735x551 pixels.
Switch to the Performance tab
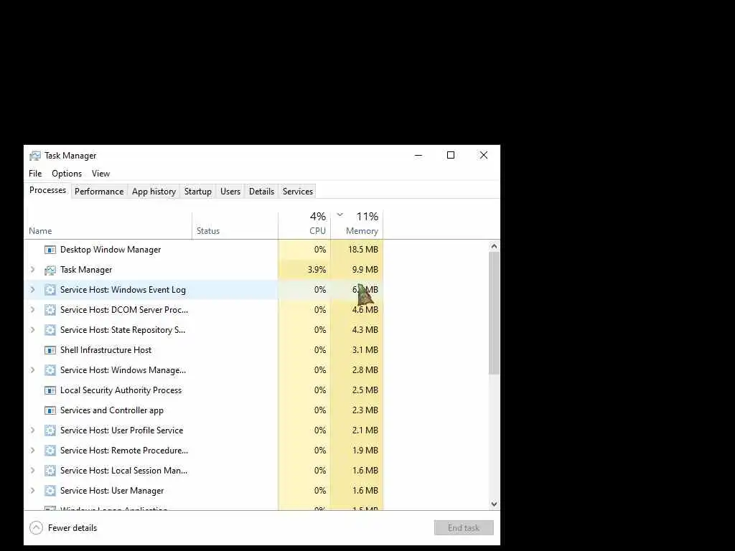tap(99, 191)
